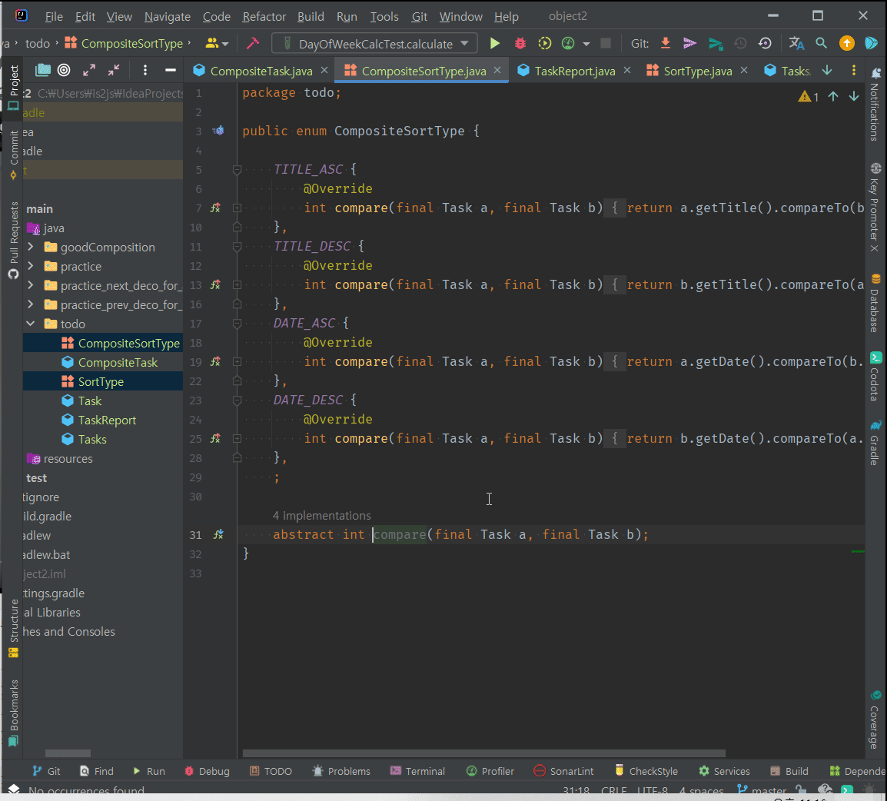Expand the goodComposition folder
Viewport: 887px width, 801px height.
[x=31, y=248]
